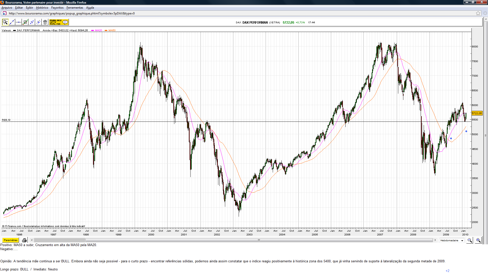Click the DAX PERFORMAN legend label

pos(28,30)
